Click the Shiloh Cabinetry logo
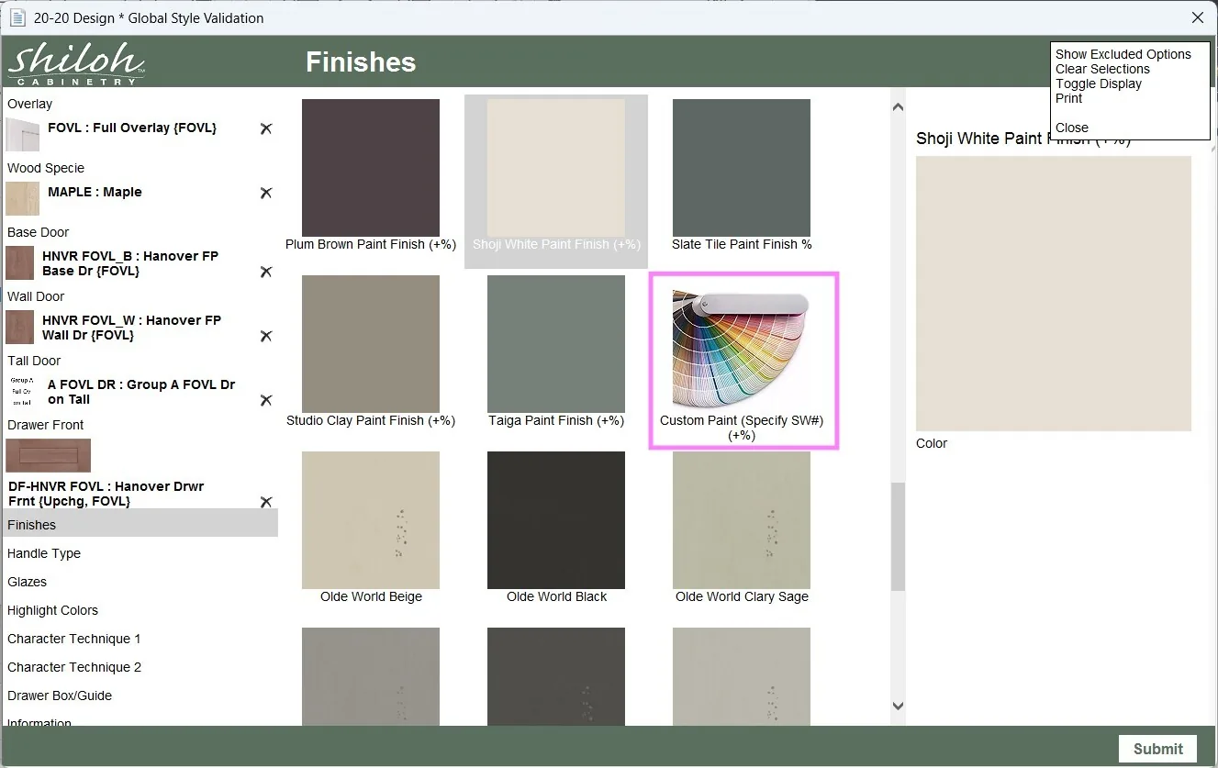 [76, 63]
